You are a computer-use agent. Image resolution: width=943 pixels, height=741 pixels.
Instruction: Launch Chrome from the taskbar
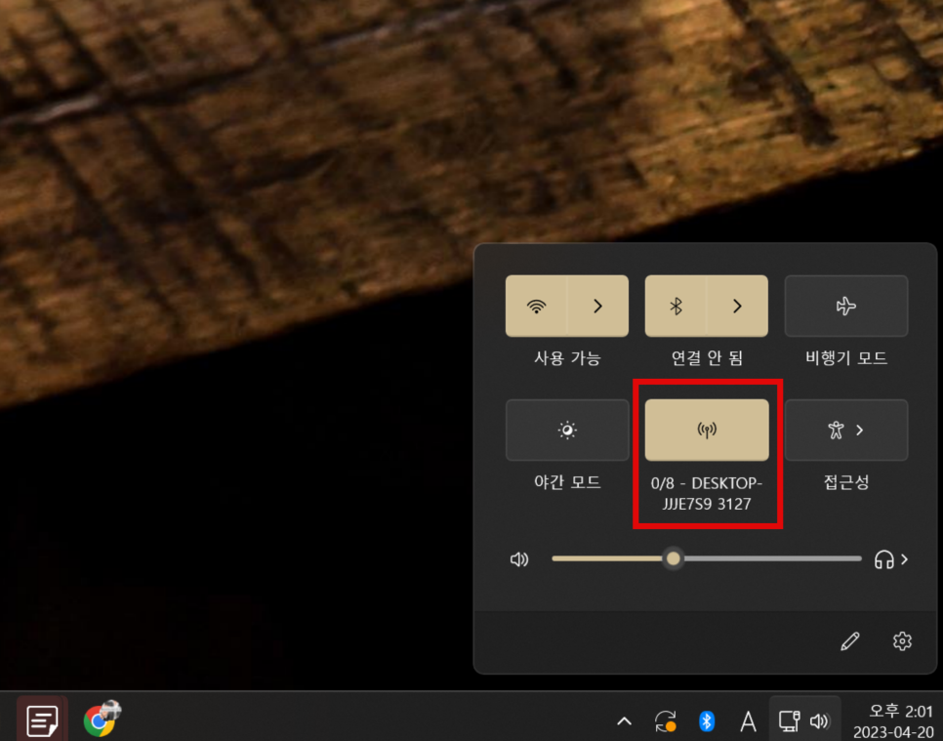tap(100, 720)
